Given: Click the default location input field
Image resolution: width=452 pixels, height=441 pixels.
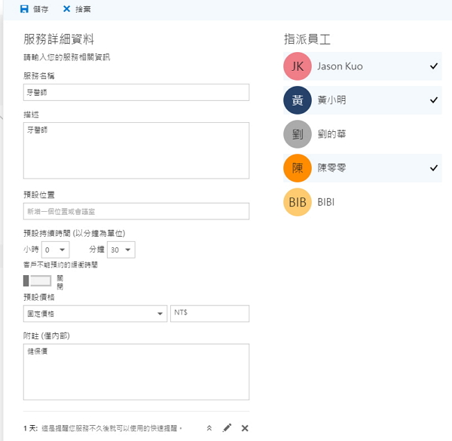Looking at the screenshot, I should click(x=136, y=211).
